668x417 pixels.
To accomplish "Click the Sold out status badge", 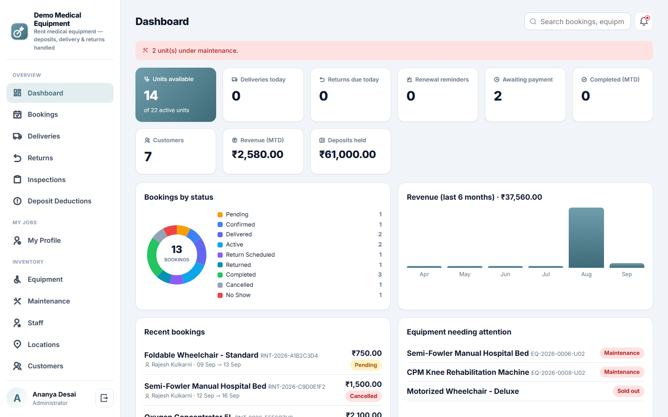I will [629, 391].
